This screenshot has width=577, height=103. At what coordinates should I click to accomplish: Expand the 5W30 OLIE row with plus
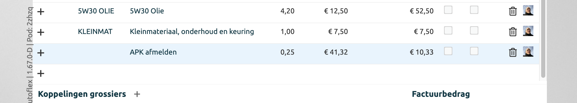(41, 12)
